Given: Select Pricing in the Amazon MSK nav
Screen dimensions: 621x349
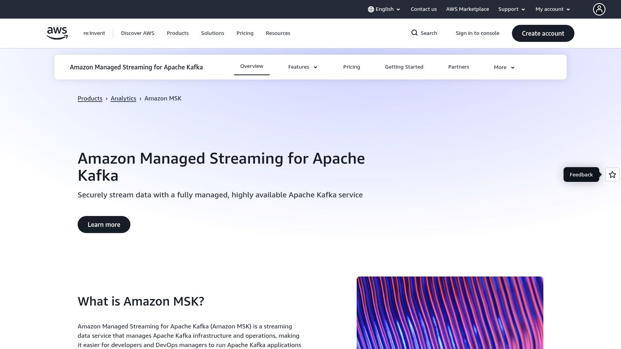Looking at the screenshot, I should click(x=352, y=67).
